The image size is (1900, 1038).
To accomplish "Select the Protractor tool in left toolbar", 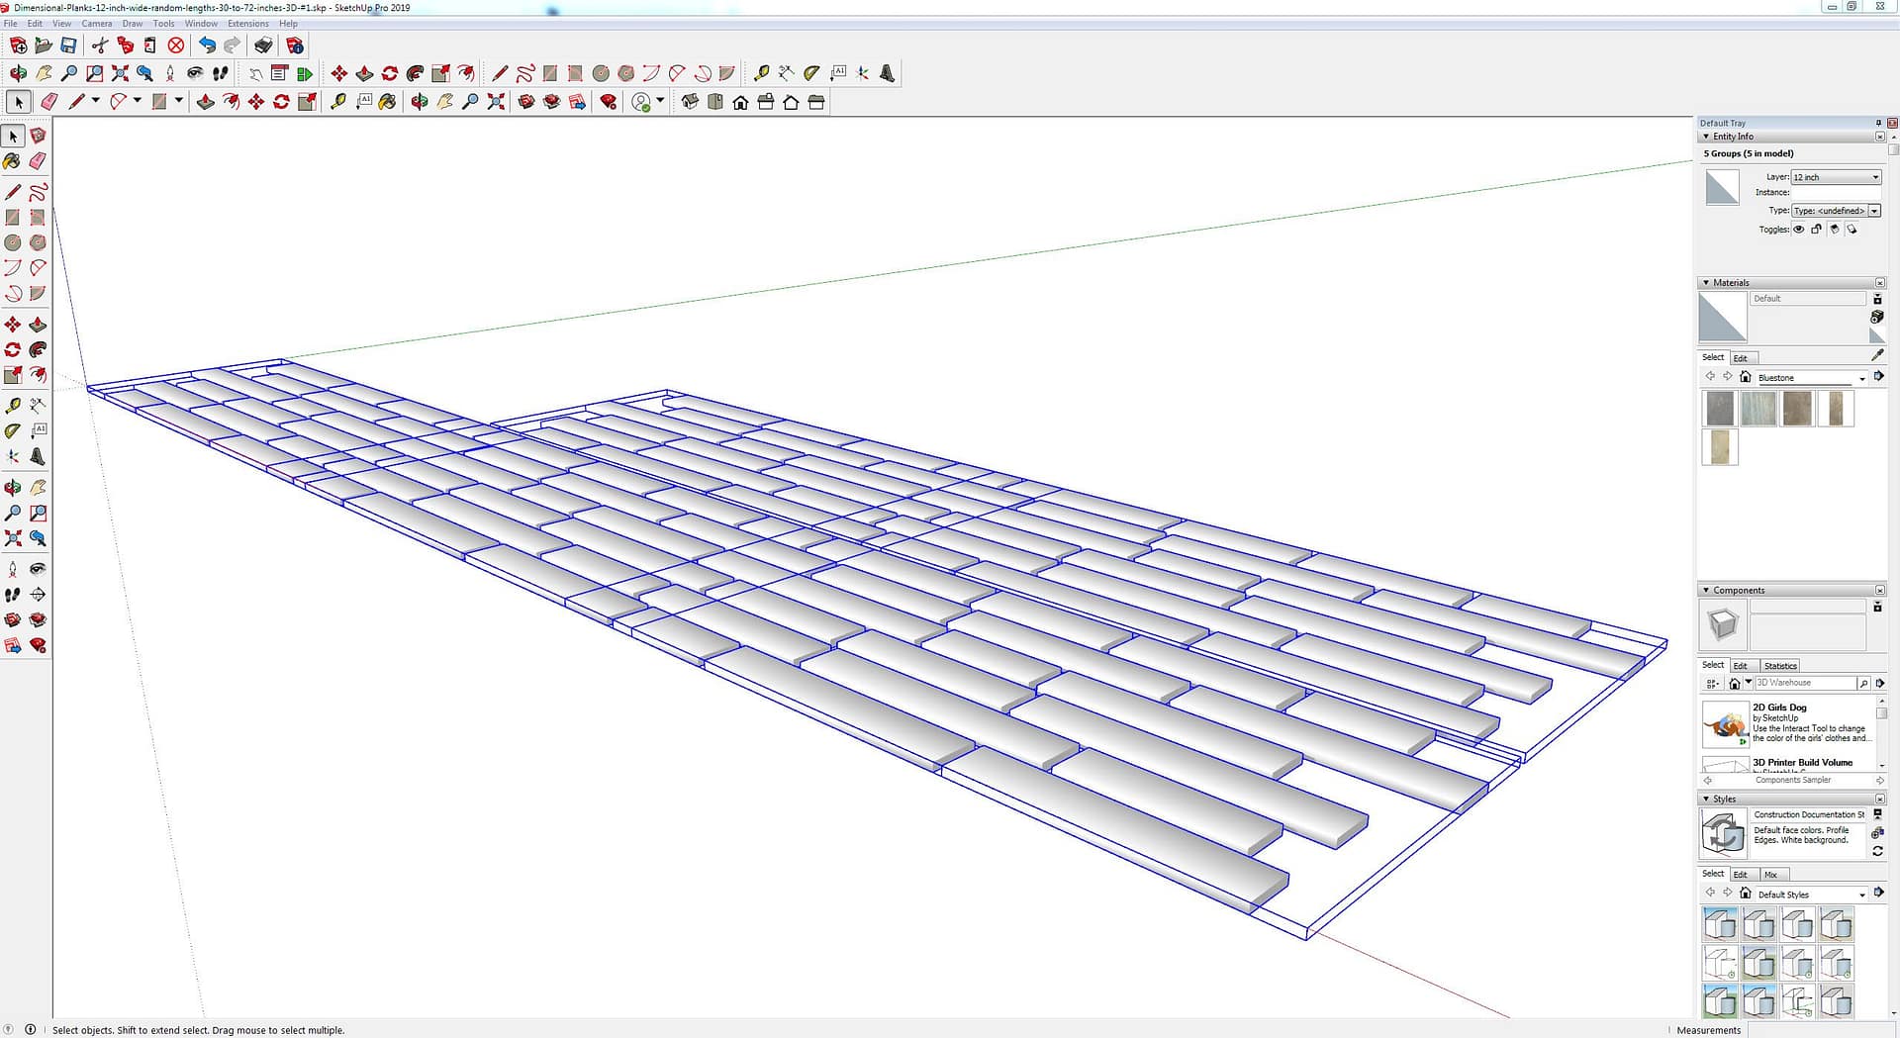I will [x=12, y=430].
